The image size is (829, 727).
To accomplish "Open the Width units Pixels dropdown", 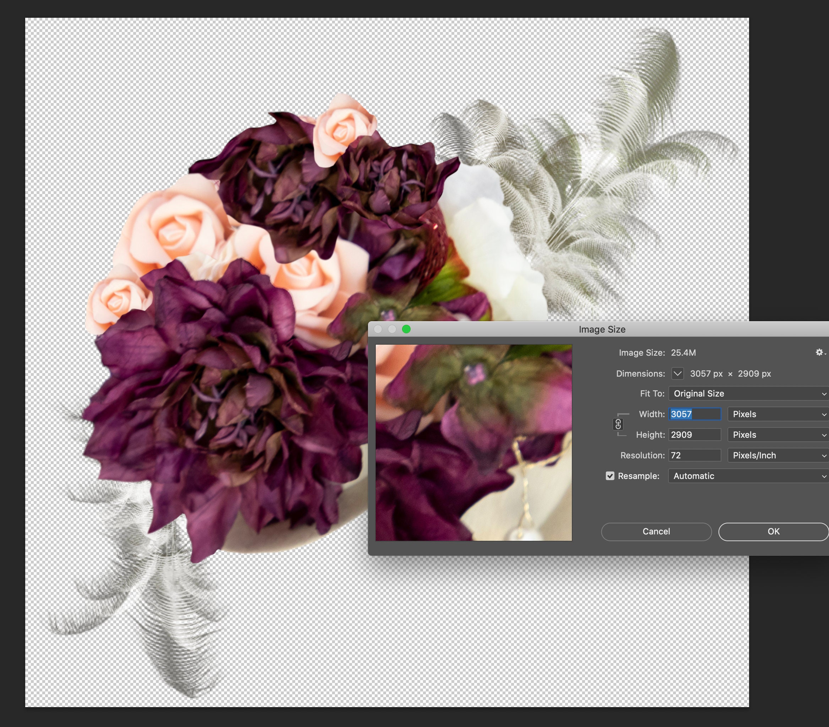I will [778, 414].
